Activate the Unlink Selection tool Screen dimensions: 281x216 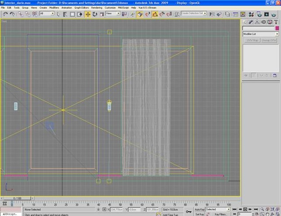[27, 14]
